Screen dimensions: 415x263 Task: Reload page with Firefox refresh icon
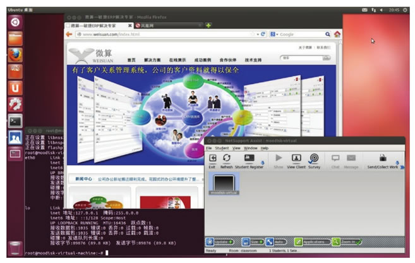(x=263, y=34)
